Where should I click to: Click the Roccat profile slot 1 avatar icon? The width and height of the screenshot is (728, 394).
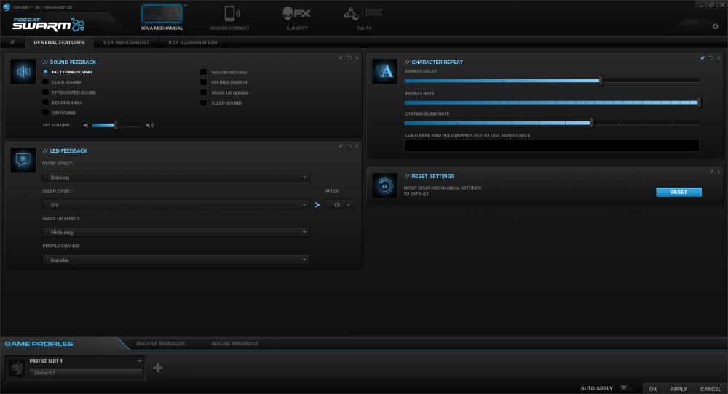(17, 368)
